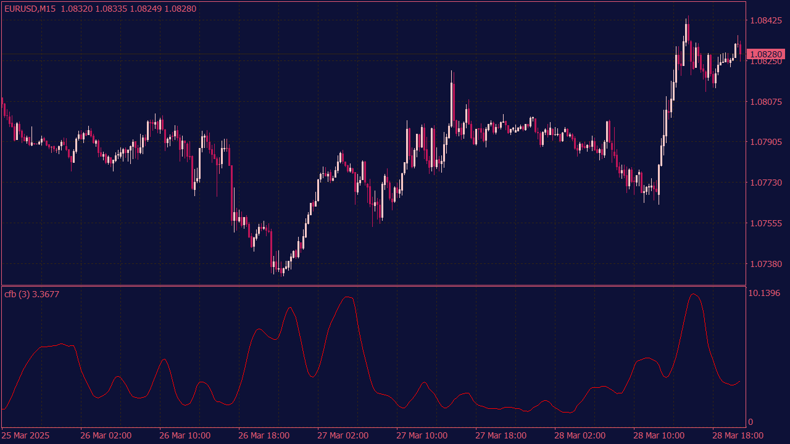Click the cfb (3) 3.3677 indicator label

[31, 294]
